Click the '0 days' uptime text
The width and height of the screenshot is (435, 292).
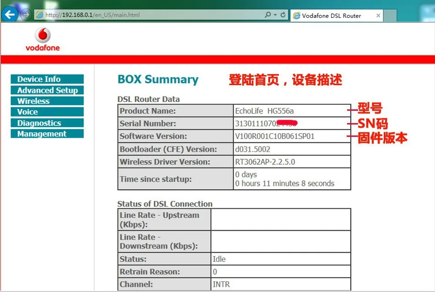tap(246, 174)
